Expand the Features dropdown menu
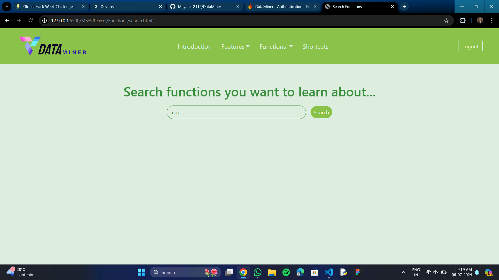This screenshot has height=280, width=499. (235, 47)
